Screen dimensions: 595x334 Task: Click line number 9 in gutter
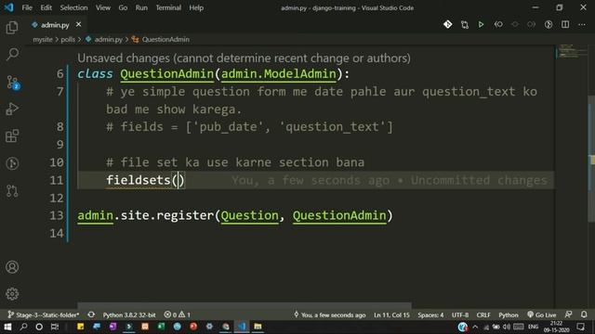pos(59,145)
